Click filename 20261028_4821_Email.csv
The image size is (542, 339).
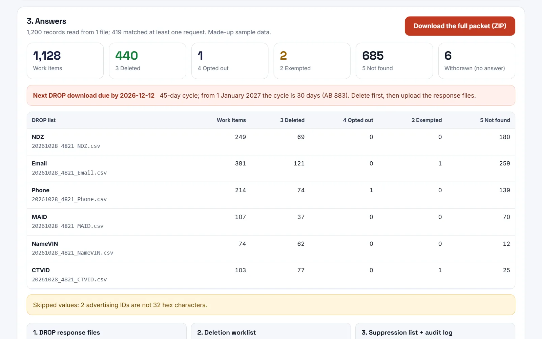[69, 173]
